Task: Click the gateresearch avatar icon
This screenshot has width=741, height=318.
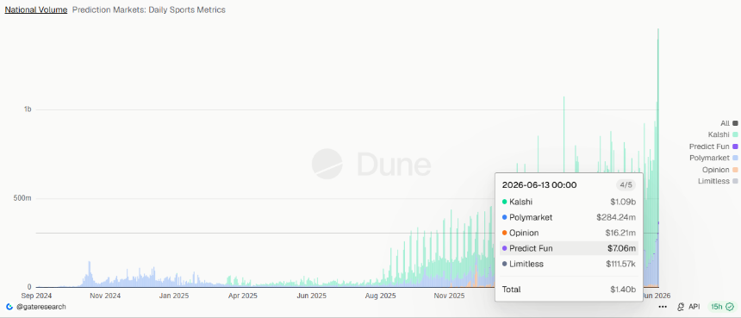Action: click(9, 307)
